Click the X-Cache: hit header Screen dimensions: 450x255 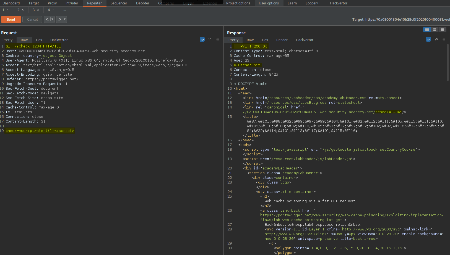247,65
